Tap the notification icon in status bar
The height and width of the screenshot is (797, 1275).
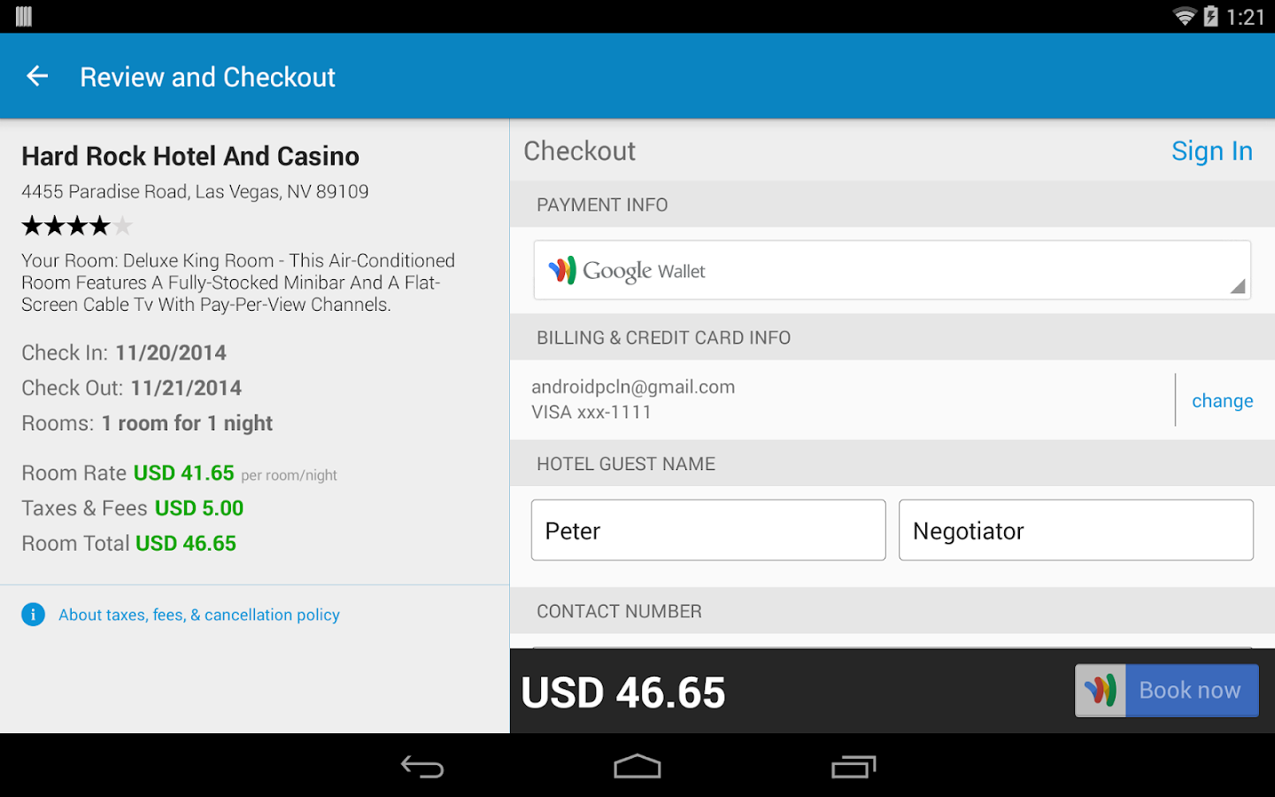pos(24,16)
